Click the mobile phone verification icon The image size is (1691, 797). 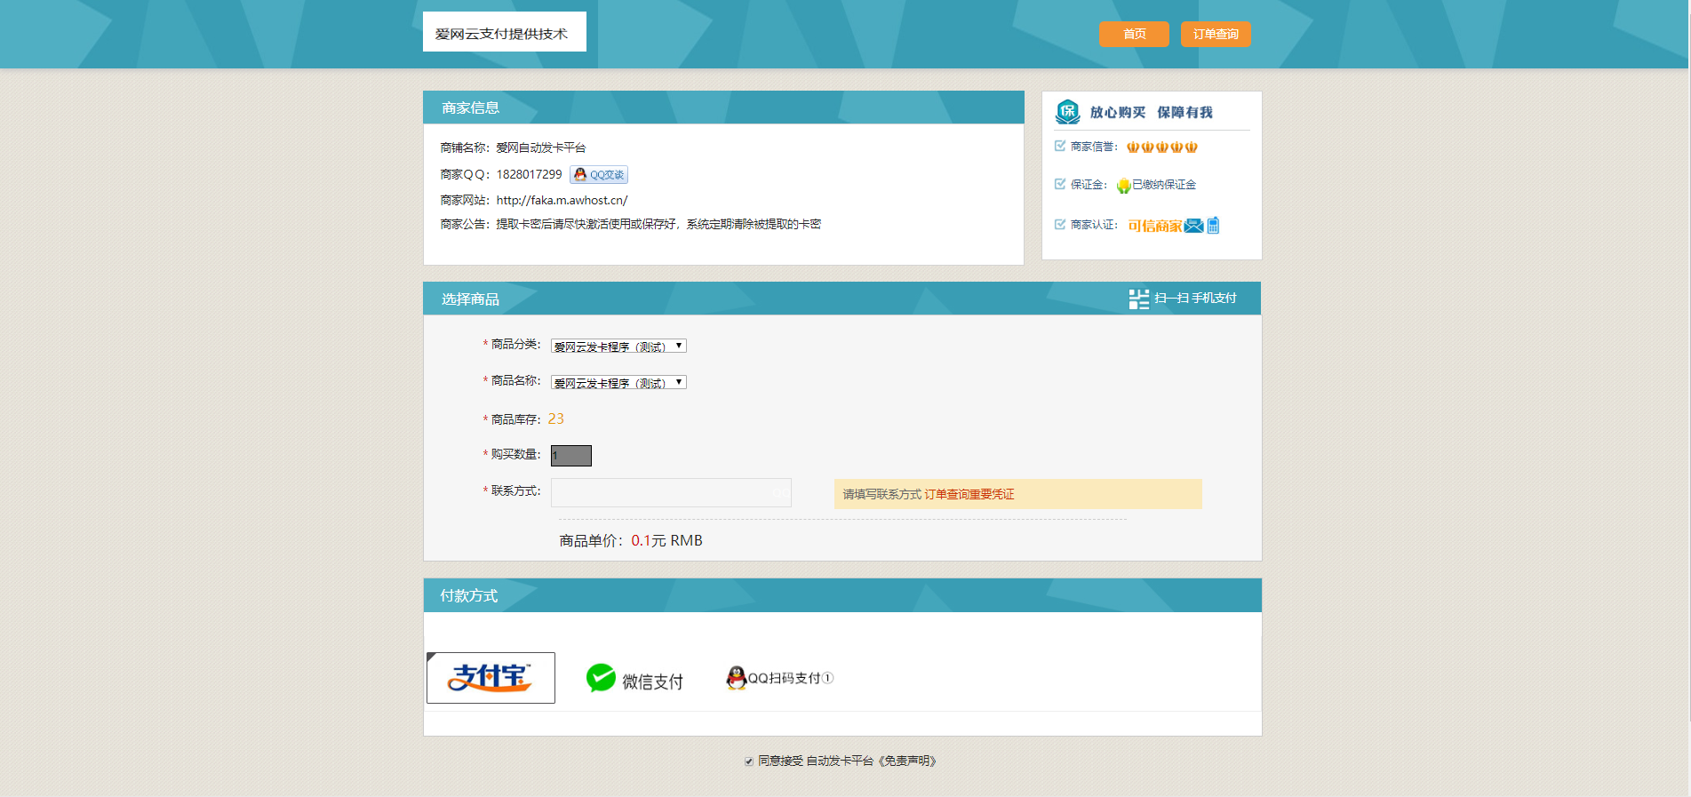coord(1213,226)
